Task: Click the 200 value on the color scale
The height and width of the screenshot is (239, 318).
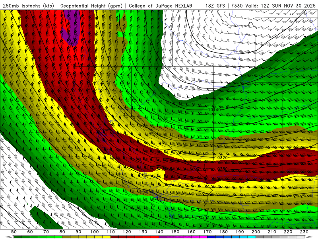Action: point(256,232)
